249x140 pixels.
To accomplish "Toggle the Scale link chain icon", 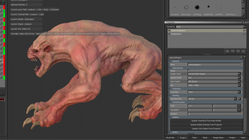I will tap(239, 106).
